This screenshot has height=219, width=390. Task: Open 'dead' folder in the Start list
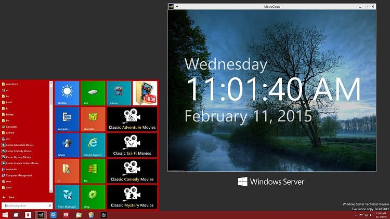[7, 187]
